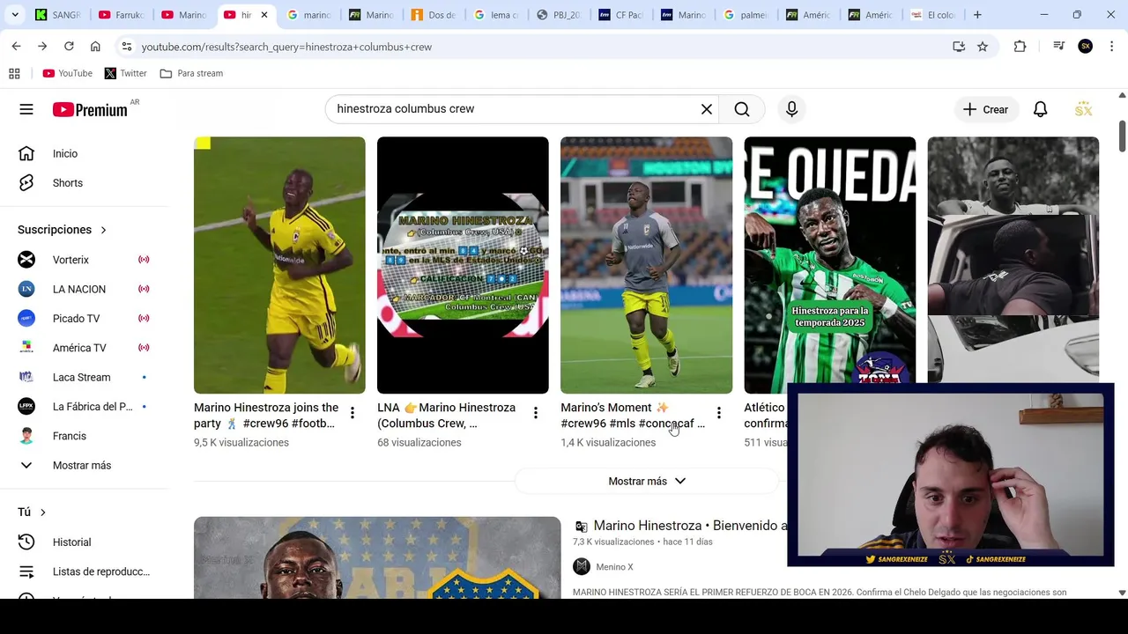This screenshot has width=1128, height=634.
Task: Expand Mostrar más in the subscriptions list
Action: coord(84,465)
